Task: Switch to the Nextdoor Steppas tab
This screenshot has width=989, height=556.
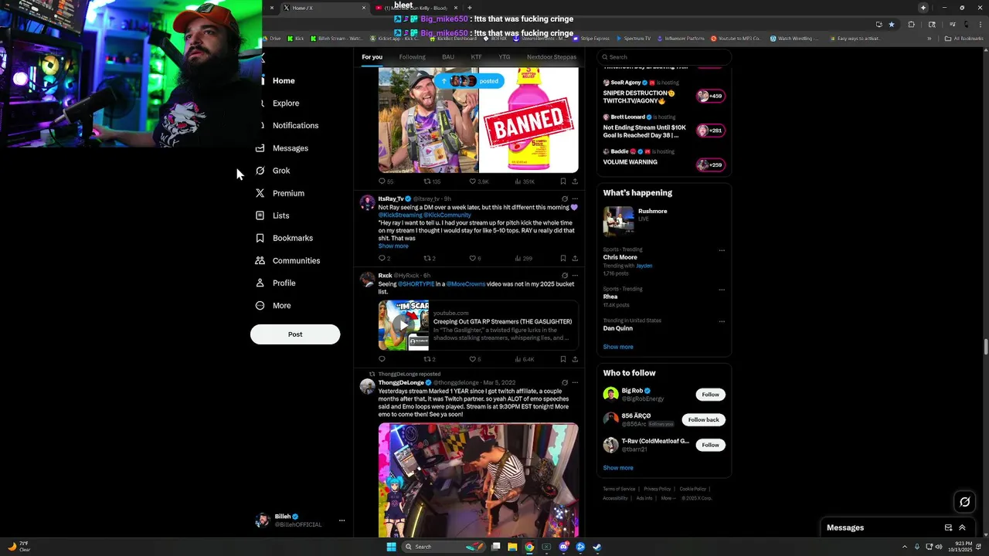Action: point(552,56)
